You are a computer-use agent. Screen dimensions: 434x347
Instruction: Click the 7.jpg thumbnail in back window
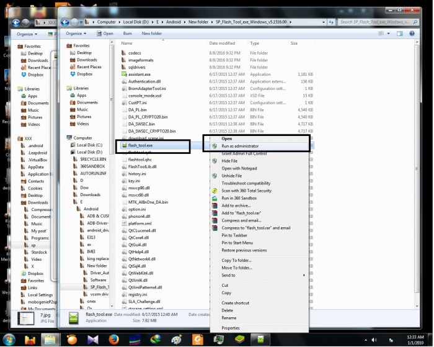coord(25,318)
